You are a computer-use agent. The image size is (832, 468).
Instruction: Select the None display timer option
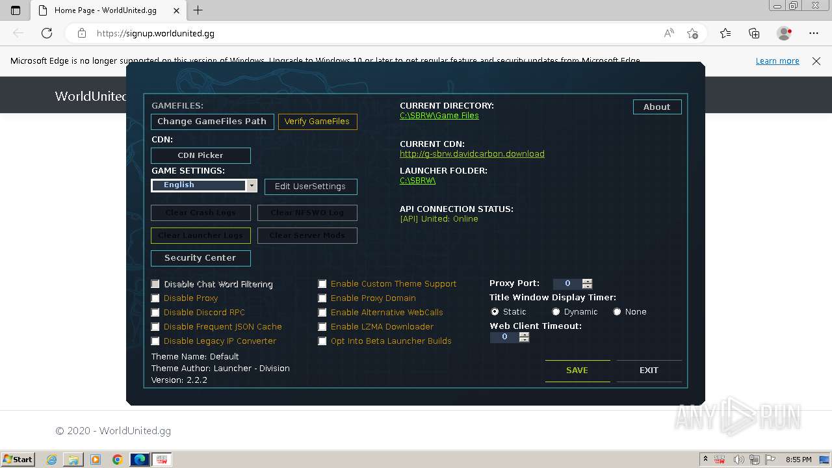(617, 312)
